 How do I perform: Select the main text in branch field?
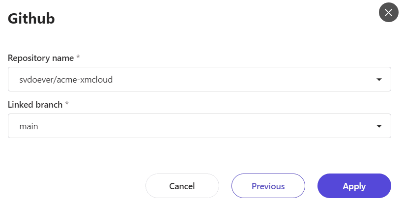[x=29, y=126]
